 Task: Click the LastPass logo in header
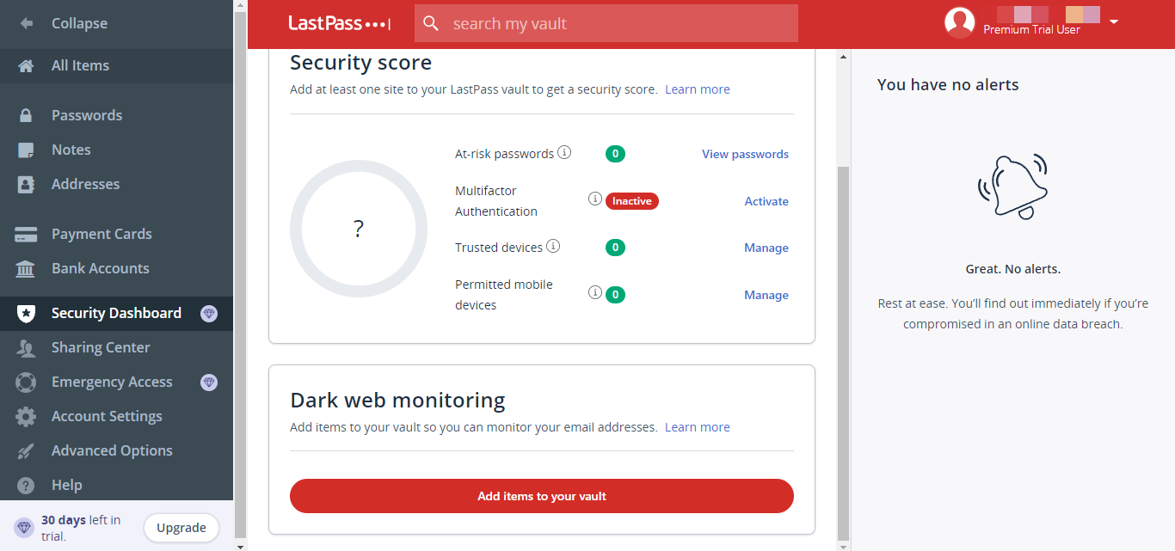[339, 23]
